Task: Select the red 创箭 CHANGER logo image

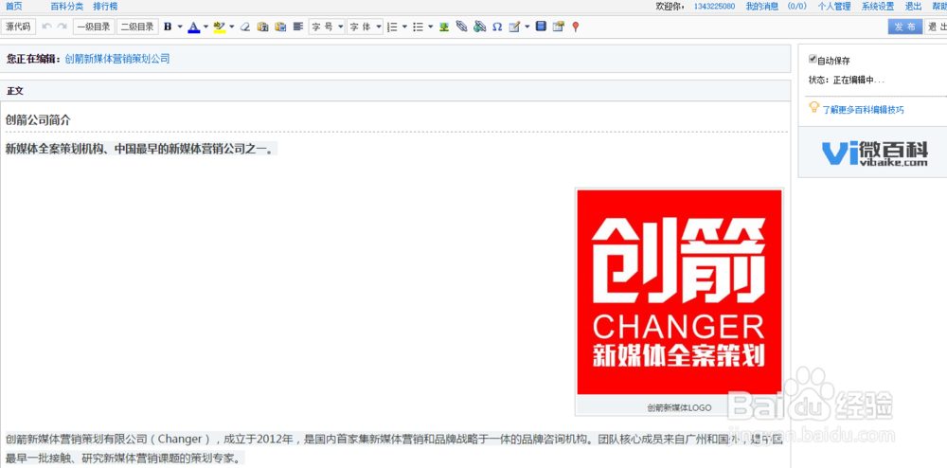Action: 679,293
